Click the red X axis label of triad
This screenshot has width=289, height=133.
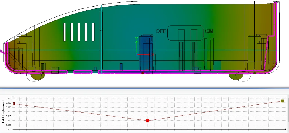click(153, 55)
